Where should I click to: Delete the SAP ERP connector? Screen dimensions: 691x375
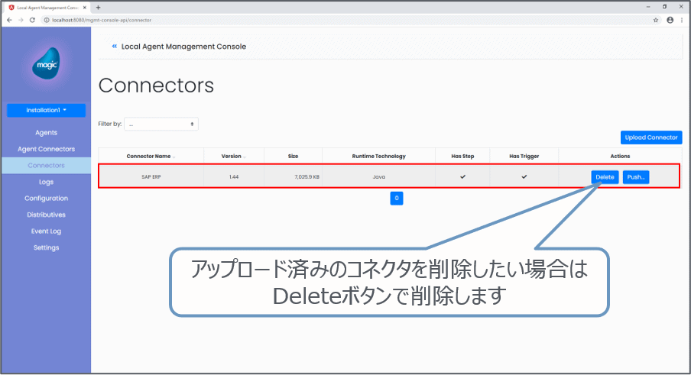(605, 177)
